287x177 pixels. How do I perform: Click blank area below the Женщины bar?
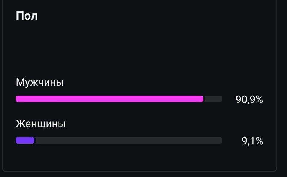pos(120,157)
